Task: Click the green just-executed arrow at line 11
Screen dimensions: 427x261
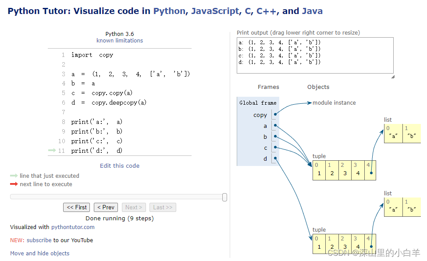Action: 52,151
